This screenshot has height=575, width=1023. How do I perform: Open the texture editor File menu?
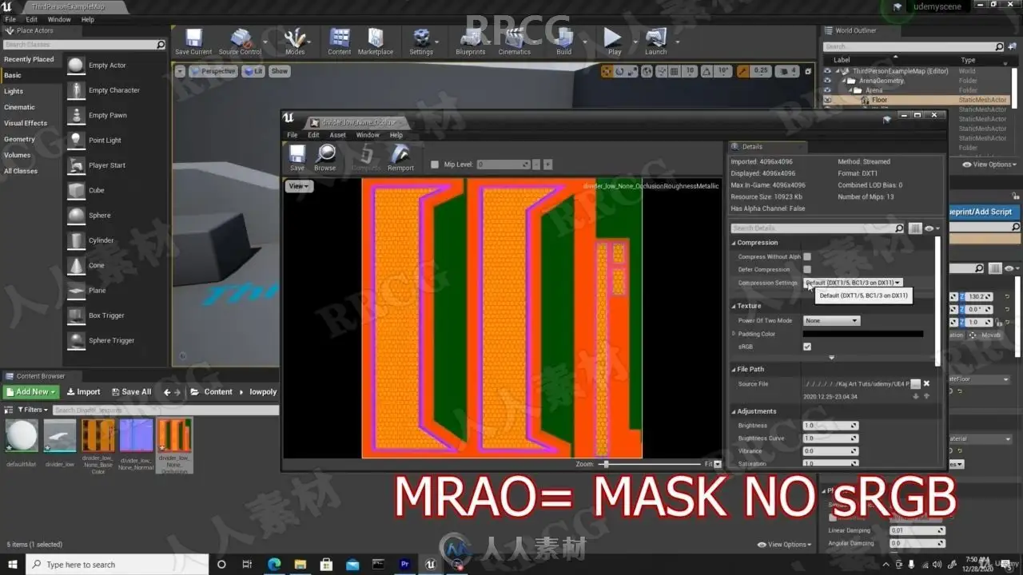pos(293,135)
